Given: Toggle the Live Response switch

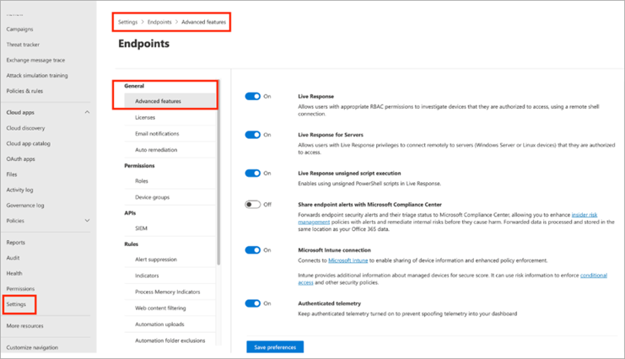Looking at the screenshot, I should pyautogui.click(x=252, y=97).
